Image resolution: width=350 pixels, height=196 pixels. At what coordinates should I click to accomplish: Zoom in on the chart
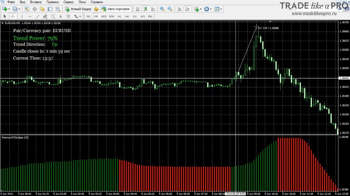(162, 9)
